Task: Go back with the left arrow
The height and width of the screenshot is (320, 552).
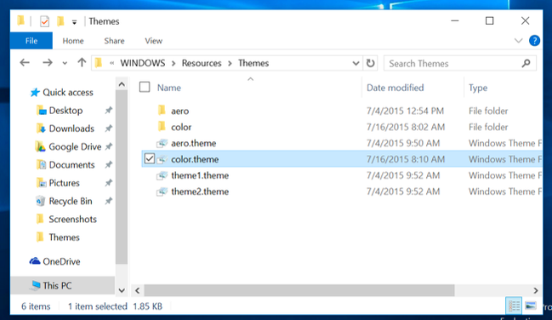Action: (x=25, y=63)
